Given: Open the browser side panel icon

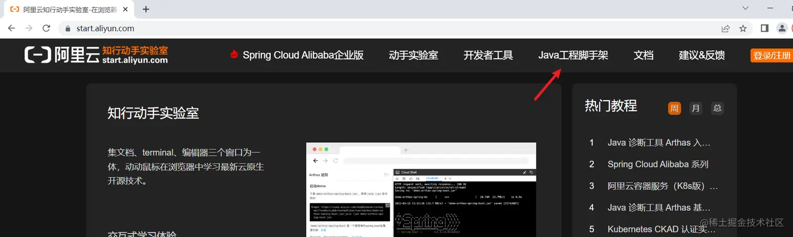Looking at the screenshot, I should pyautogui.click(x=765, y=28).
